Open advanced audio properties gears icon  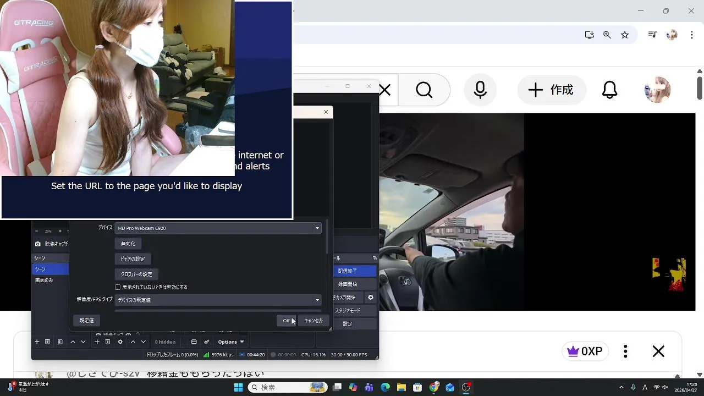(207, 342)
